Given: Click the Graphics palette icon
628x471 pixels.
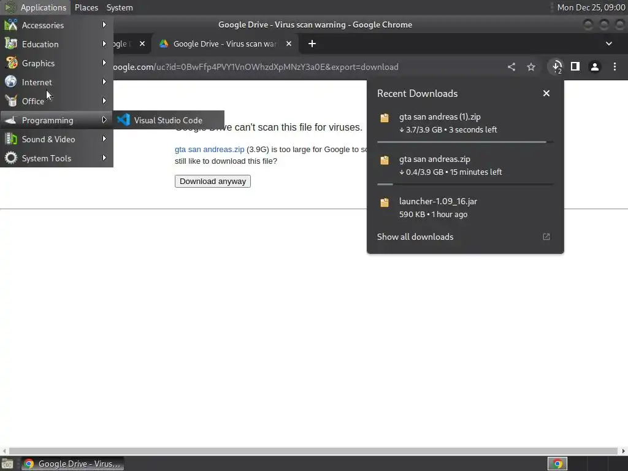Looking at the screenshot, I should [11, 63].
